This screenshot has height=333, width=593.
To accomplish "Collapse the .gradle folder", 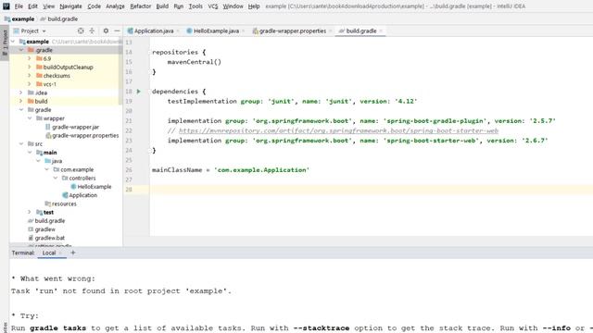I will tap(21, 50).
